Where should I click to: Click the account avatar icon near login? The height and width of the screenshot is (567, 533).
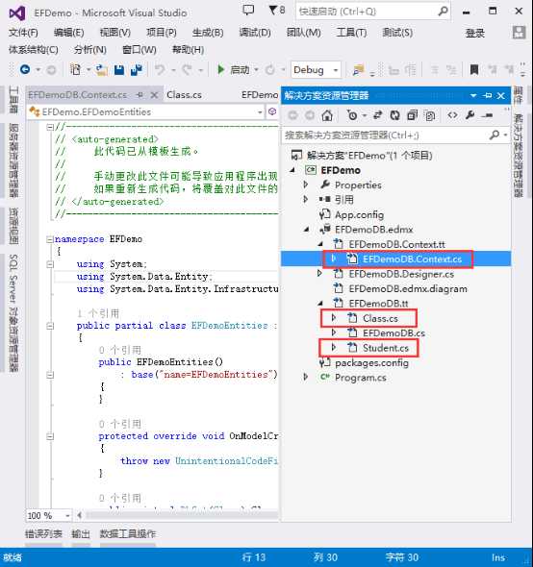519,33
